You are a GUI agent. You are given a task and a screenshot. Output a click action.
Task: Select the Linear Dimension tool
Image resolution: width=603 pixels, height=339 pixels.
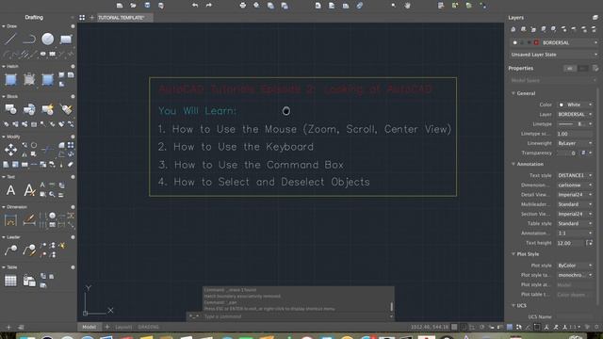click(10, 220)
